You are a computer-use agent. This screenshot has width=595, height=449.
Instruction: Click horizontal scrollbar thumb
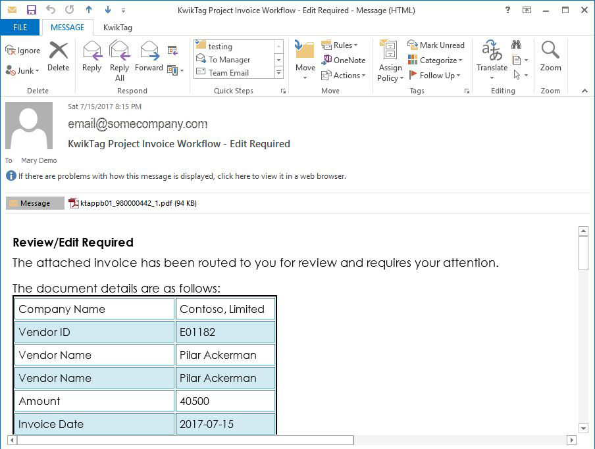coord(185,440)
